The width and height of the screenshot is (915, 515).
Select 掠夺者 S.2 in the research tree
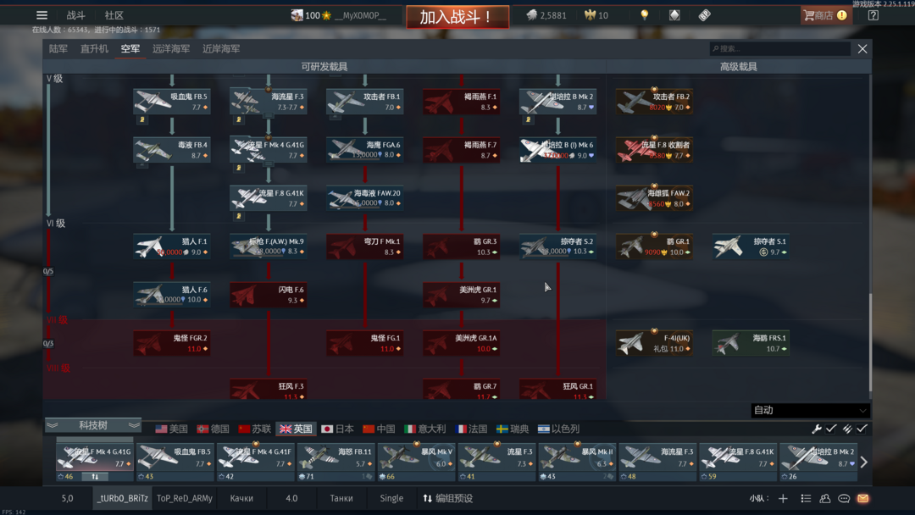[x=557, y=246]
